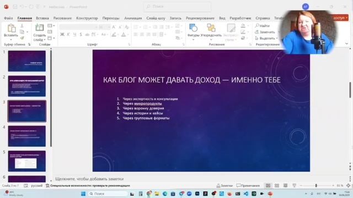Select slide 4 thumbnail

27,136
